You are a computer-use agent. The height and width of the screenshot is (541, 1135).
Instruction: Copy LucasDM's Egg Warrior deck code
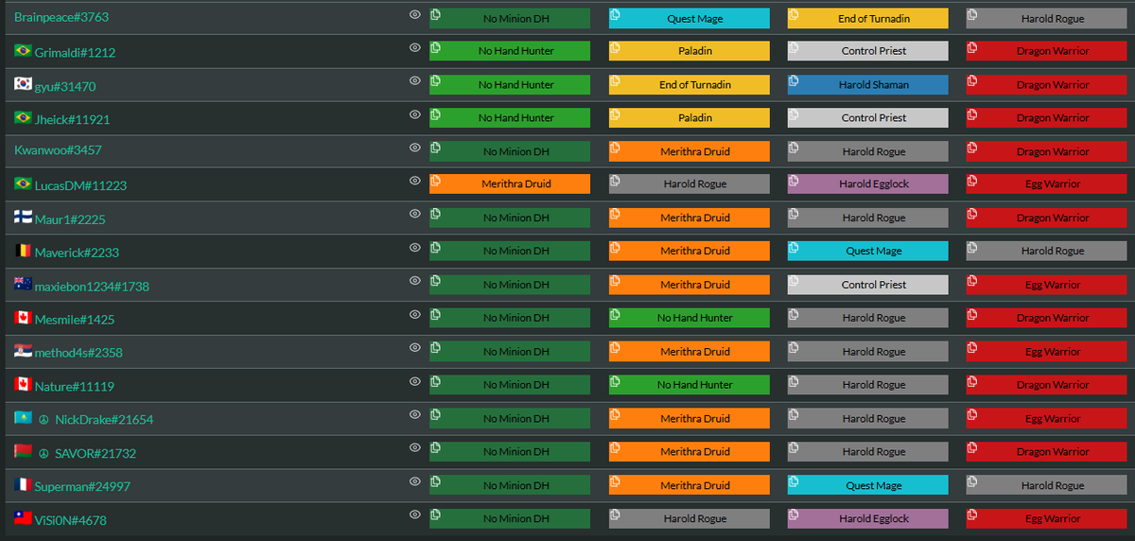click(x=972, y=181)
